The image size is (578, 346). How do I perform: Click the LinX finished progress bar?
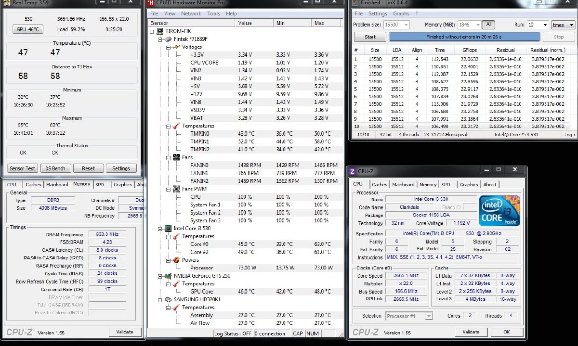point(464,37)
